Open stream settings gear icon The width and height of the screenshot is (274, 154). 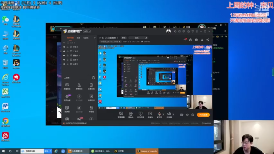pyautogui.click(x=193, y=115)
